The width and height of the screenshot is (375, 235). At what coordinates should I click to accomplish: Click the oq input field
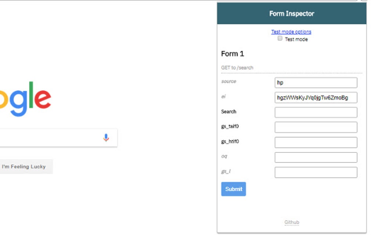(x=315, y=157)
